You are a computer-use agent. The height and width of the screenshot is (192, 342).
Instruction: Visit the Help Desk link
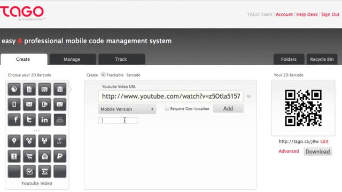tap(307, 14)
